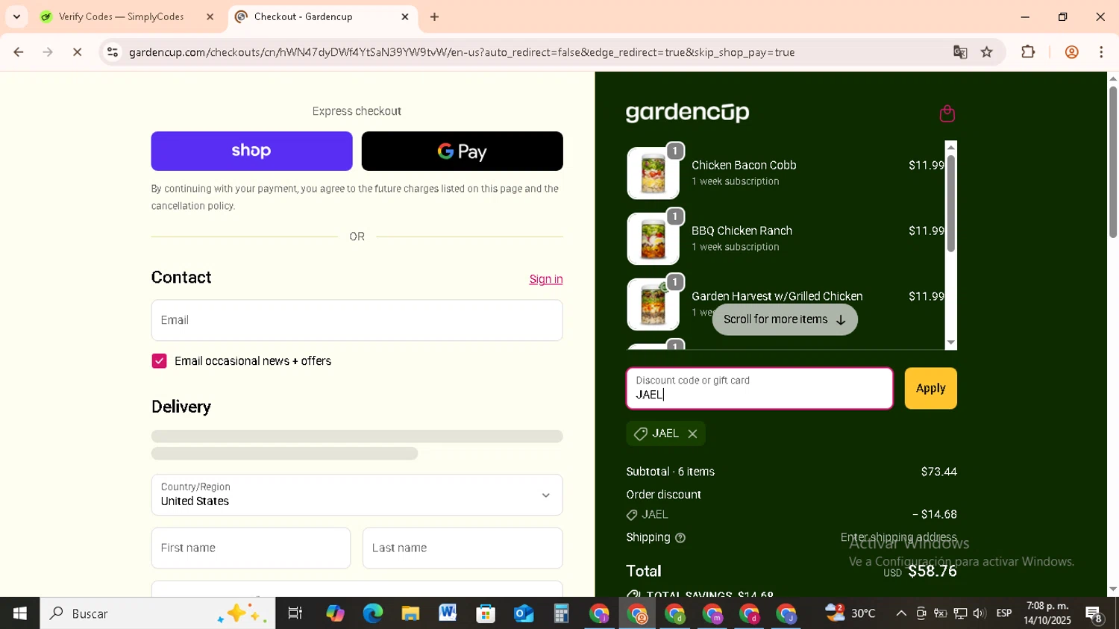Uncheck Email occasional news + offers
The height and width of the screenshot is (629, 1119).
(x=159, y=361)
